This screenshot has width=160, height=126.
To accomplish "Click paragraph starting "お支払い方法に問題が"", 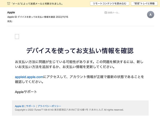I will pos(79,64).
